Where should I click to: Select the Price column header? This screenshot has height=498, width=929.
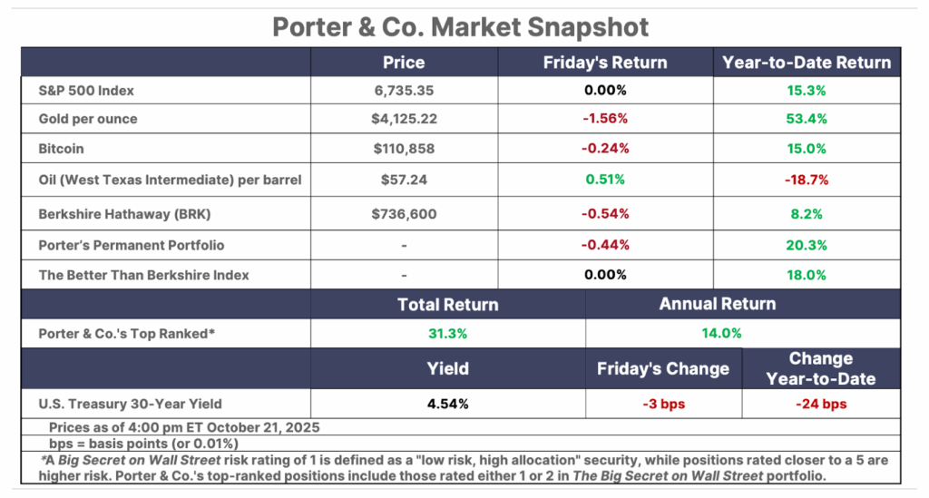point(403,63)
